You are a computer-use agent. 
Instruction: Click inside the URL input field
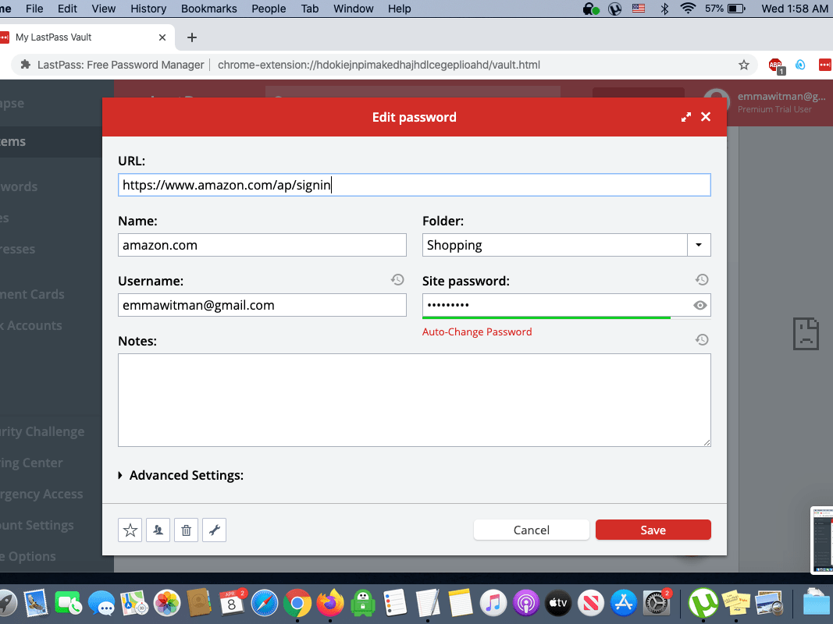pyautogui.click(x=414, y=184)
